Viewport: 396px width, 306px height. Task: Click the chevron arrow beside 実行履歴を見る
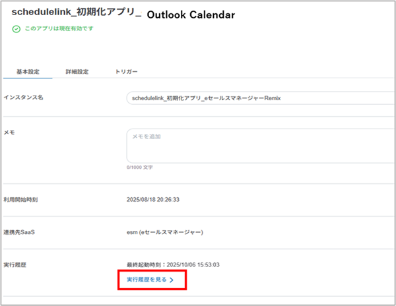coord(172,280)
